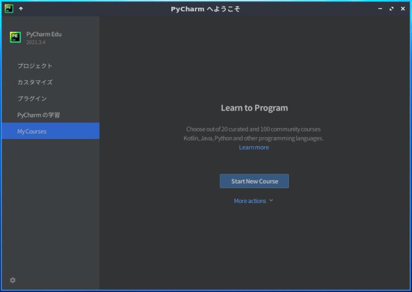Click the 'Choose out of 20 curated' text line
Viewport: 412px width, 292px height.
(x=253, y=129)
